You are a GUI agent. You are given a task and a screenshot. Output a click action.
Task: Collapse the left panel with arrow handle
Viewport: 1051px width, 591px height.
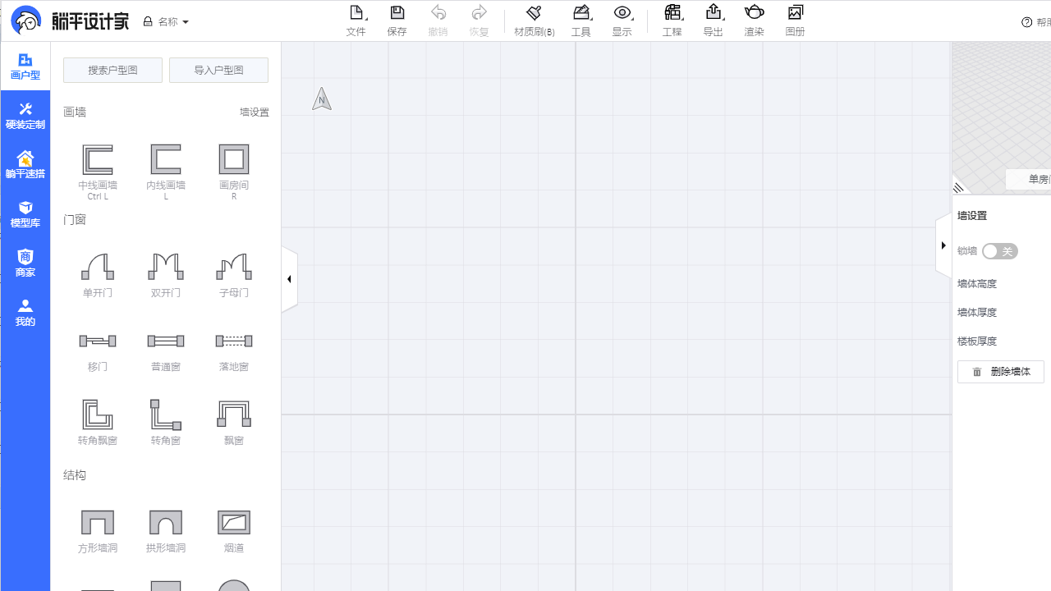[289, 279]
